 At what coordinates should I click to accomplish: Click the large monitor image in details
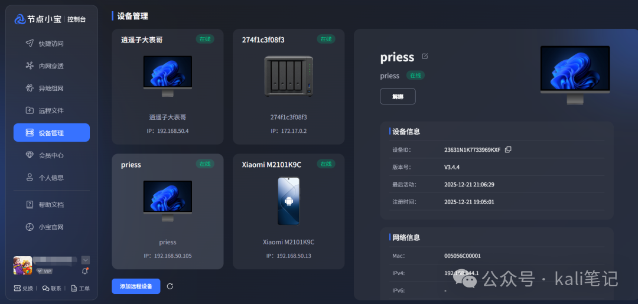575,75
